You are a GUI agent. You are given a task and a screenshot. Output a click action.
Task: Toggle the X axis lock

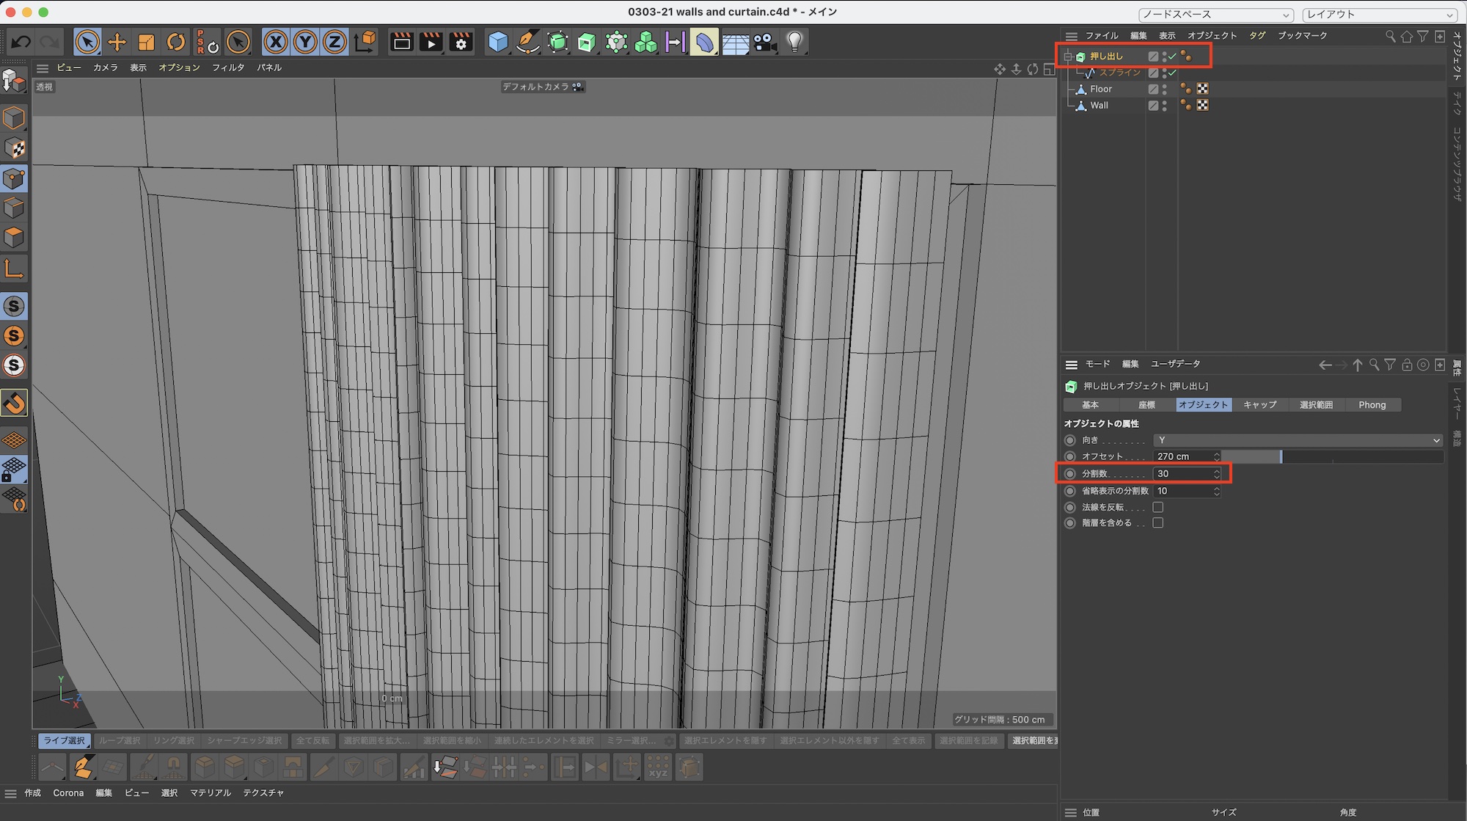pyautogui.click(x=275, y=42)
